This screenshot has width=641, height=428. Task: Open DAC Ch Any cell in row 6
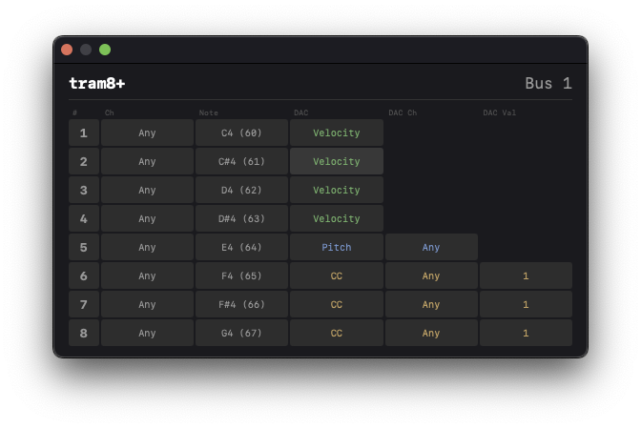[431, 275]
